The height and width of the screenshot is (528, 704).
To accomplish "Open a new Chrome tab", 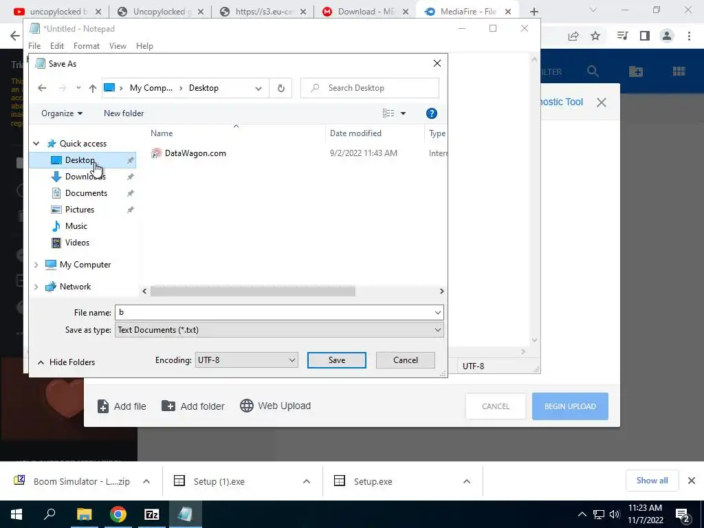I will (533, 12).
